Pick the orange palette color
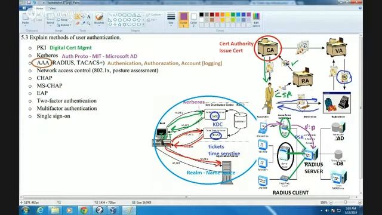This screenshot has width=382, height=215. point(223,14)
